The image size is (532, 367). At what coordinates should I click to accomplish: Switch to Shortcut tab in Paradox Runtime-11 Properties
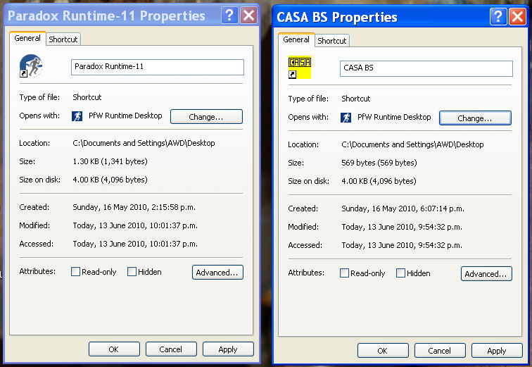click(x=63, y=39)
